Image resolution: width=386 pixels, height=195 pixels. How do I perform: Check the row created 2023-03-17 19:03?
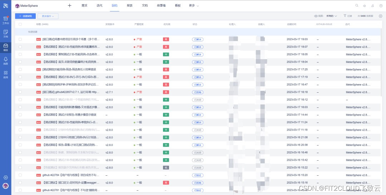[20, 39]
